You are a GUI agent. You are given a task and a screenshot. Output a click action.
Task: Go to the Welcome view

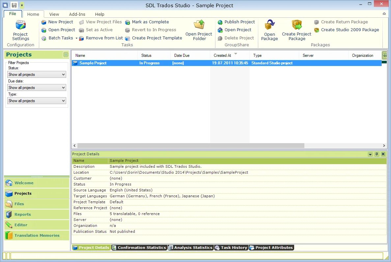pyautogui.click(x=37, y=183)
